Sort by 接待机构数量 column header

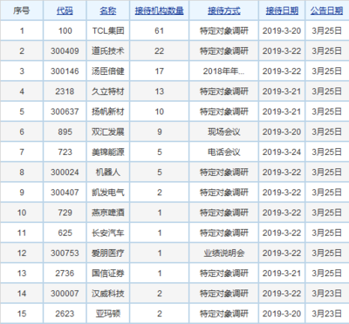(x=160, y=10)
